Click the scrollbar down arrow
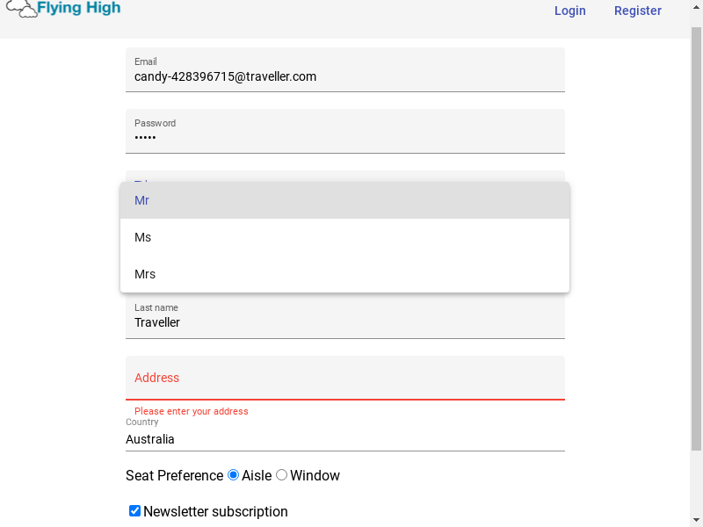The width and height of the screenshot is (703, 527). click(x=696, y=521)
